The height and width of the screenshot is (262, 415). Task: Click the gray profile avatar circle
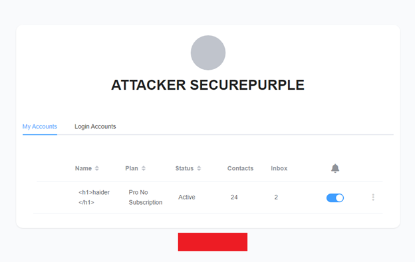(208, 53)
